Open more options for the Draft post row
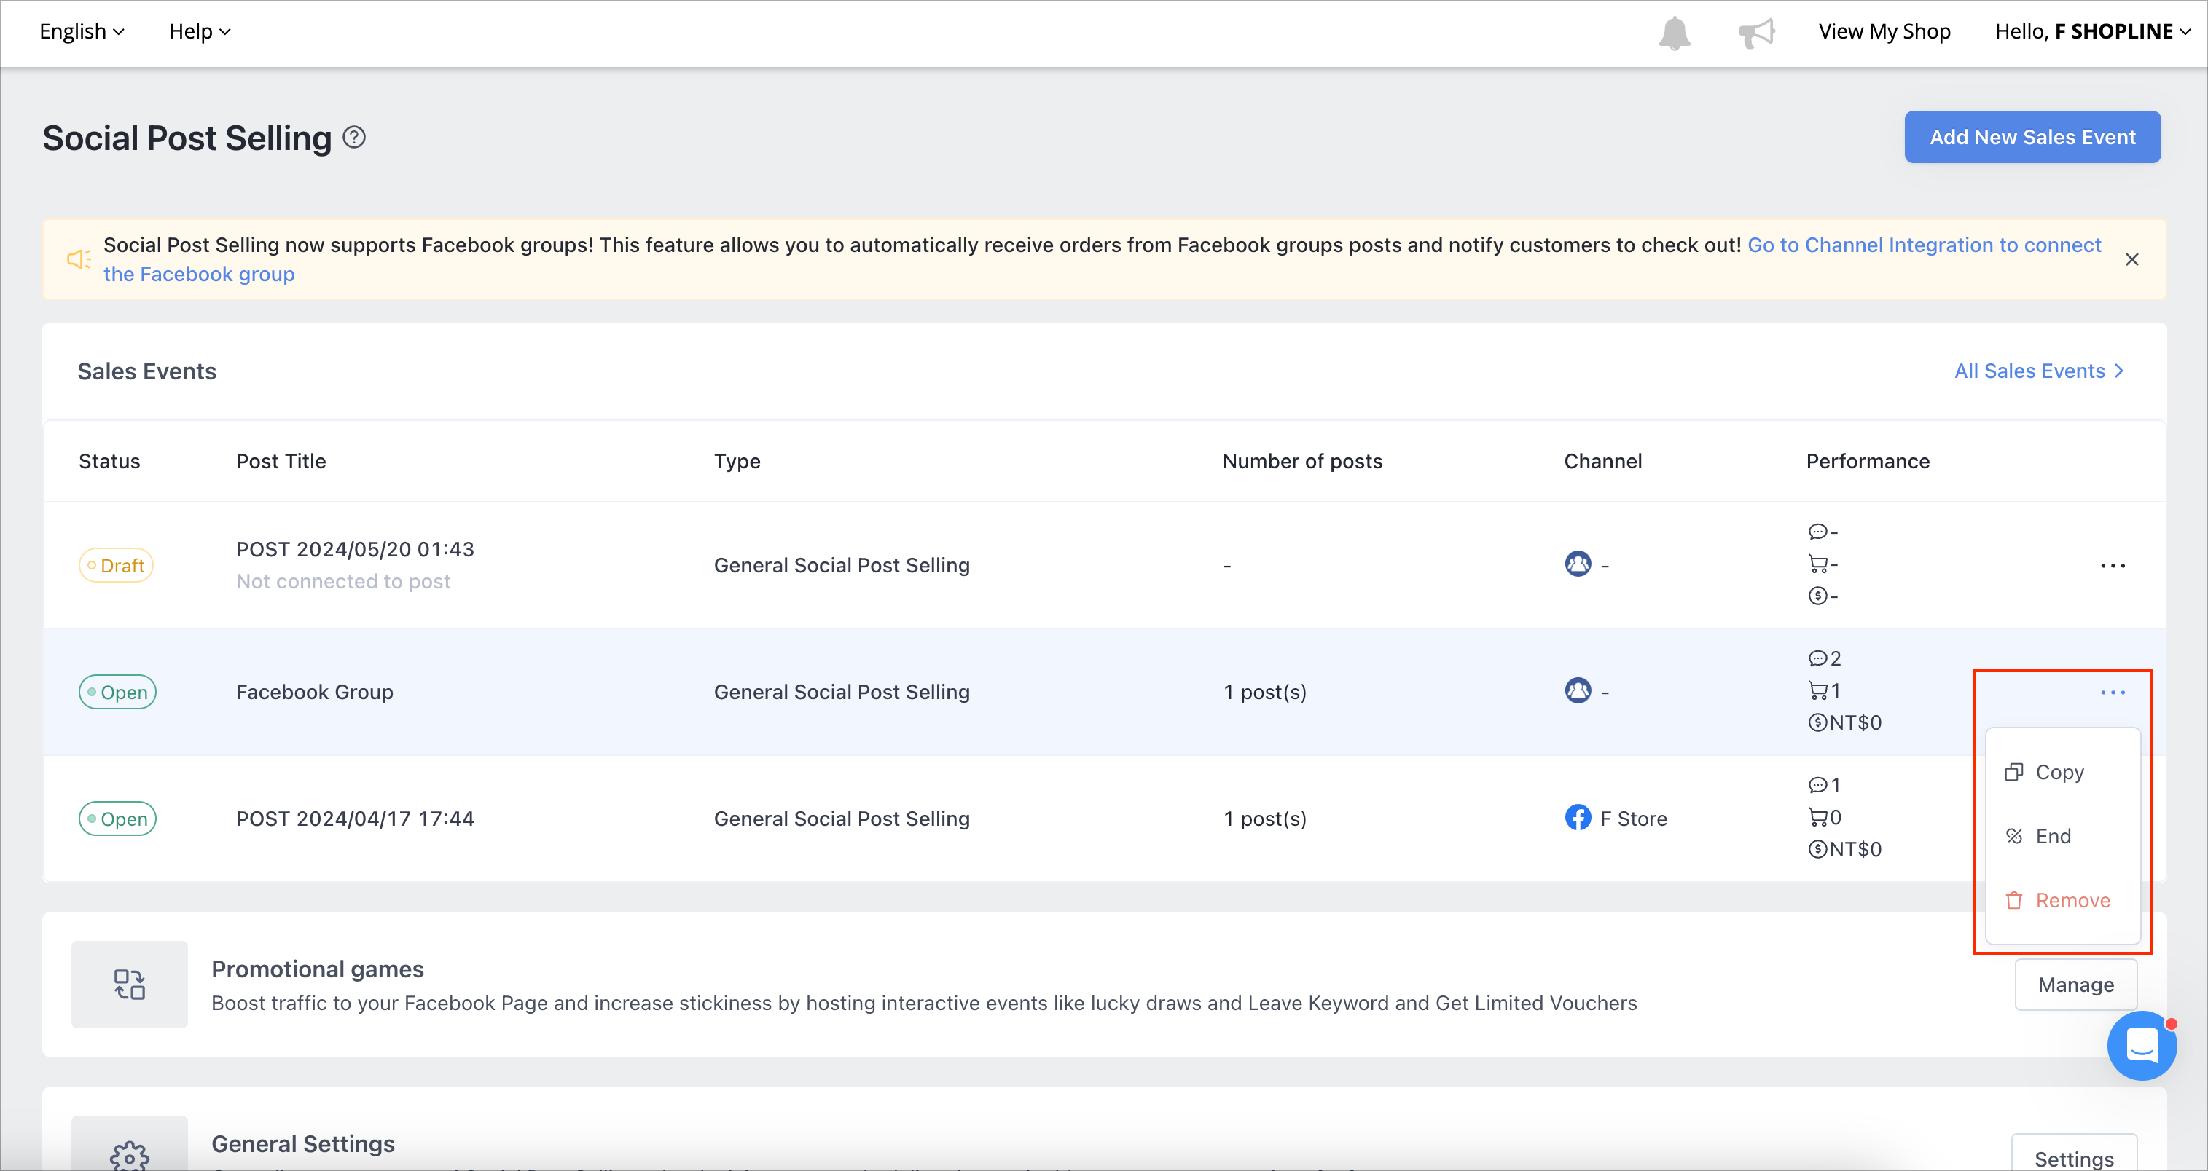 2113,565
